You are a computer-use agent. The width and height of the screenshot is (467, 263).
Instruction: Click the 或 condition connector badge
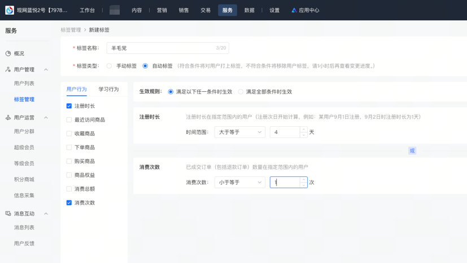coord(412,151)
